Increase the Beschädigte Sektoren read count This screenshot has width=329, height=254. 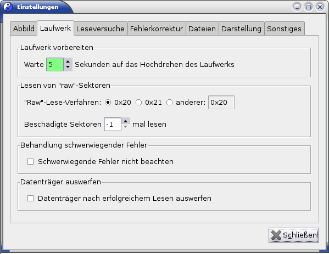(x=125, y=121)
